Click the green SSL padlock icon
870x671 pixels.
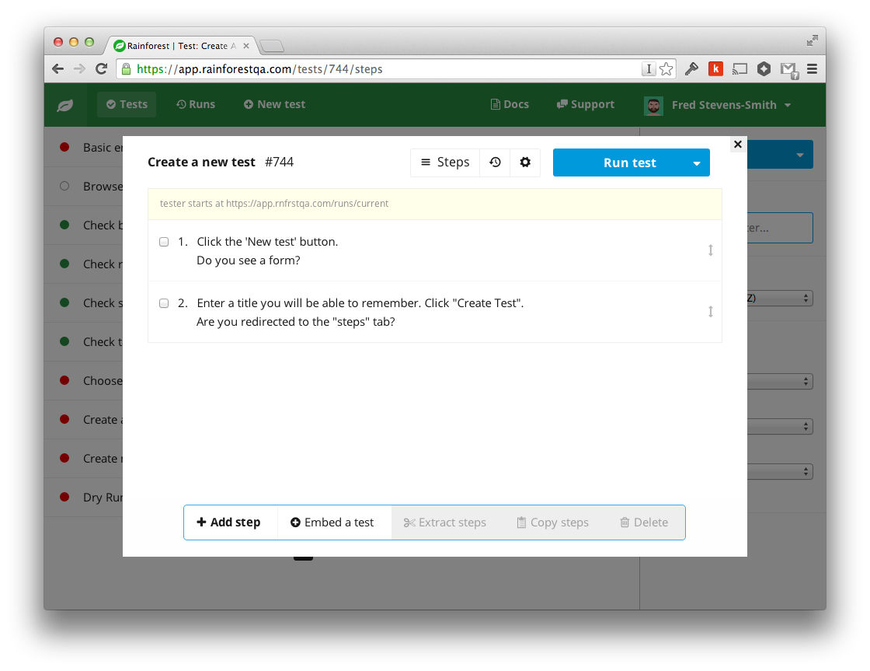coord(127,69)
